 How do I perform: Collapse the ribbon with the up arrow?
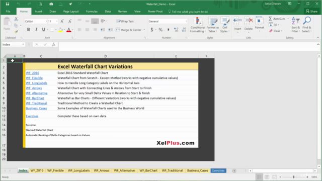click(x=318, y=38)
